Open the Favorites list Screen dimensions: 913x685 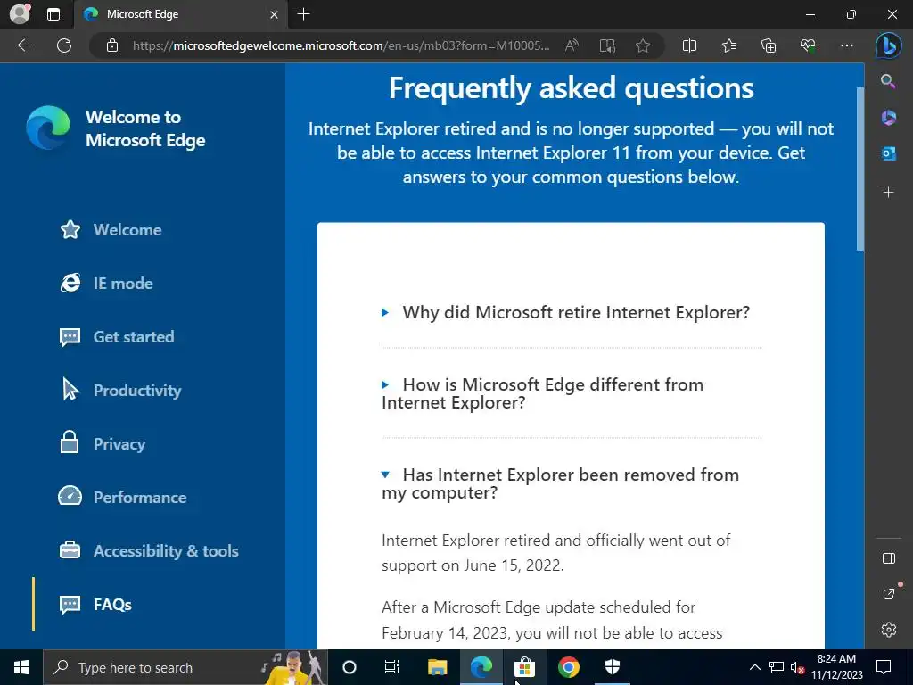coord(729,45)
